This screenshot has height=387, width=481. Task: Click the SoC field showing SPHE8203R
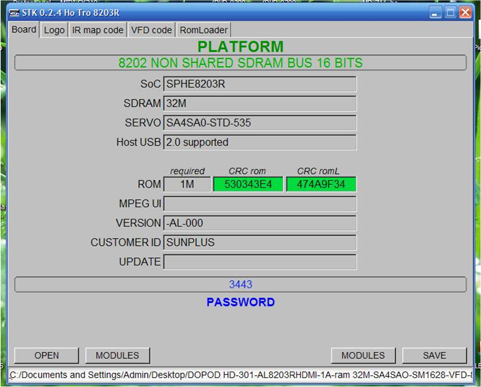click(260, 84)
